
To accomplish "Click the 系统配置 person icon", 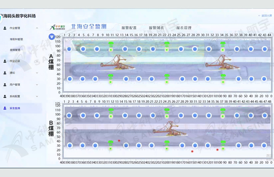I will coord(5,96).
